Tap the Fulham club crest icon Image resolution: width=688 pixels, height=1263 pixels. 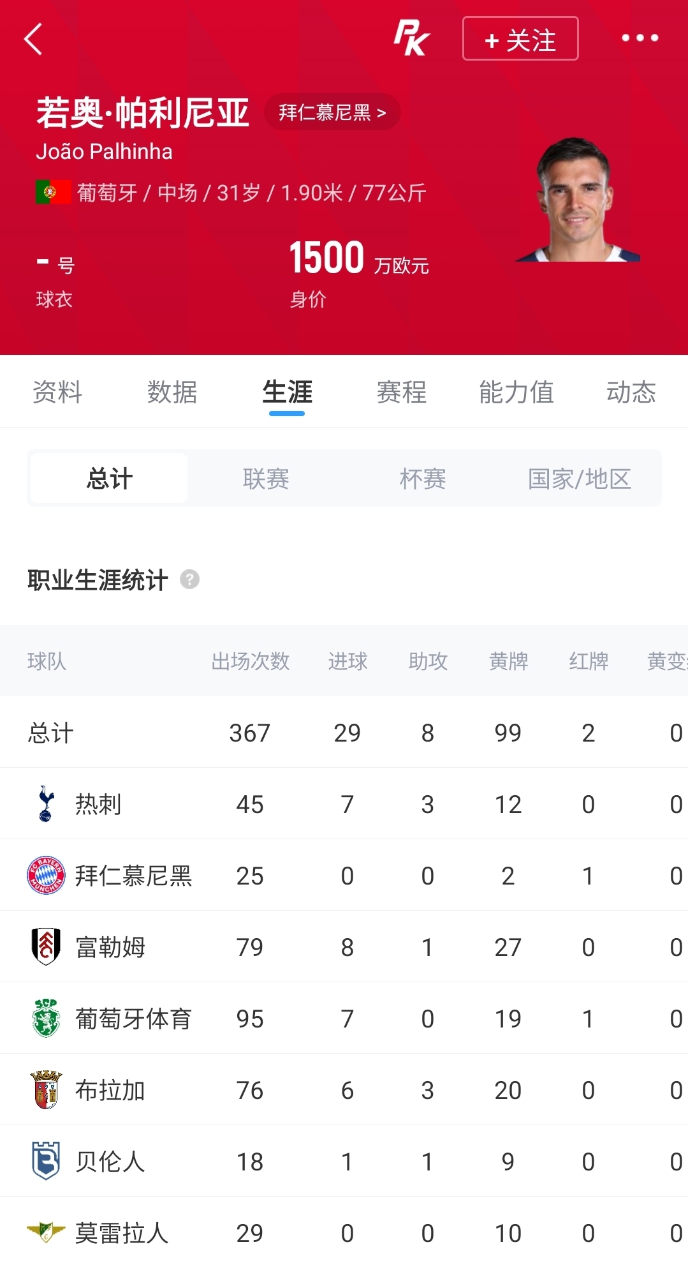pyautogui.click(x=46, y=946)
